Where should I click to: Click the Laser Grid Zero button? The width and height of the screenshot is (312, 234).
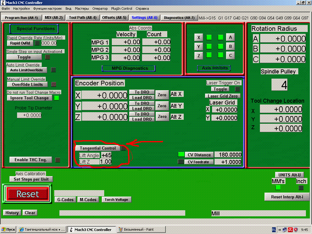(x=222, y=96)
